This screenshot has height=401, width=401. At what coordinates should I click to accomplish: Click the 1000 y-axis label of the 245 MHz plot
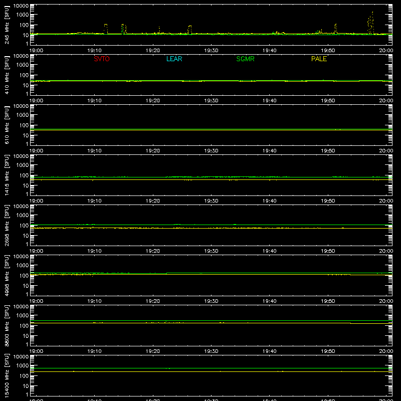22,15
